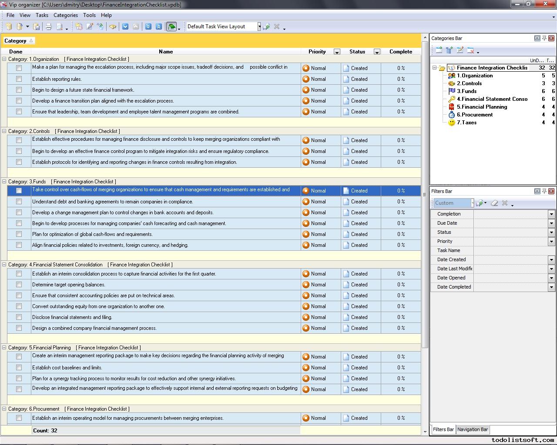Image resolution: width=557 pixels, height=445 pixels.
Task: Open the Tasks menu
Action: point(42,15)
